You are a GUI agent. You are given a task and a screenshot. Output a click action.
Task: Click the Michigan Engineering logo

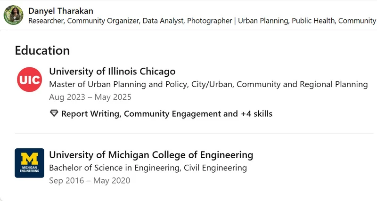[x=30, y=163]
